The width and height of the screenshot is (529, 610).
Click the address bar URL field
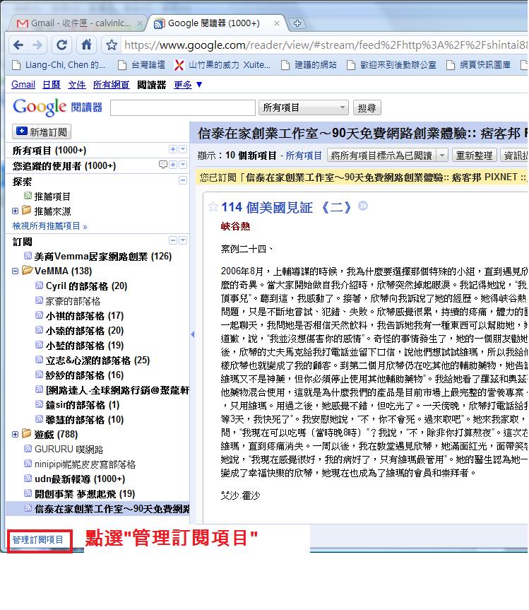(x=325, y=45)
